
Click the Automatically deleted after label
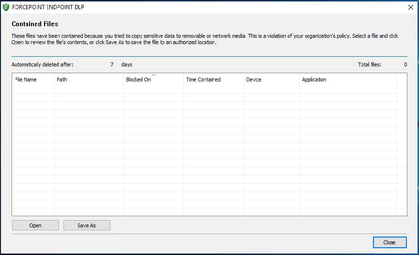[x=43, y=64]
